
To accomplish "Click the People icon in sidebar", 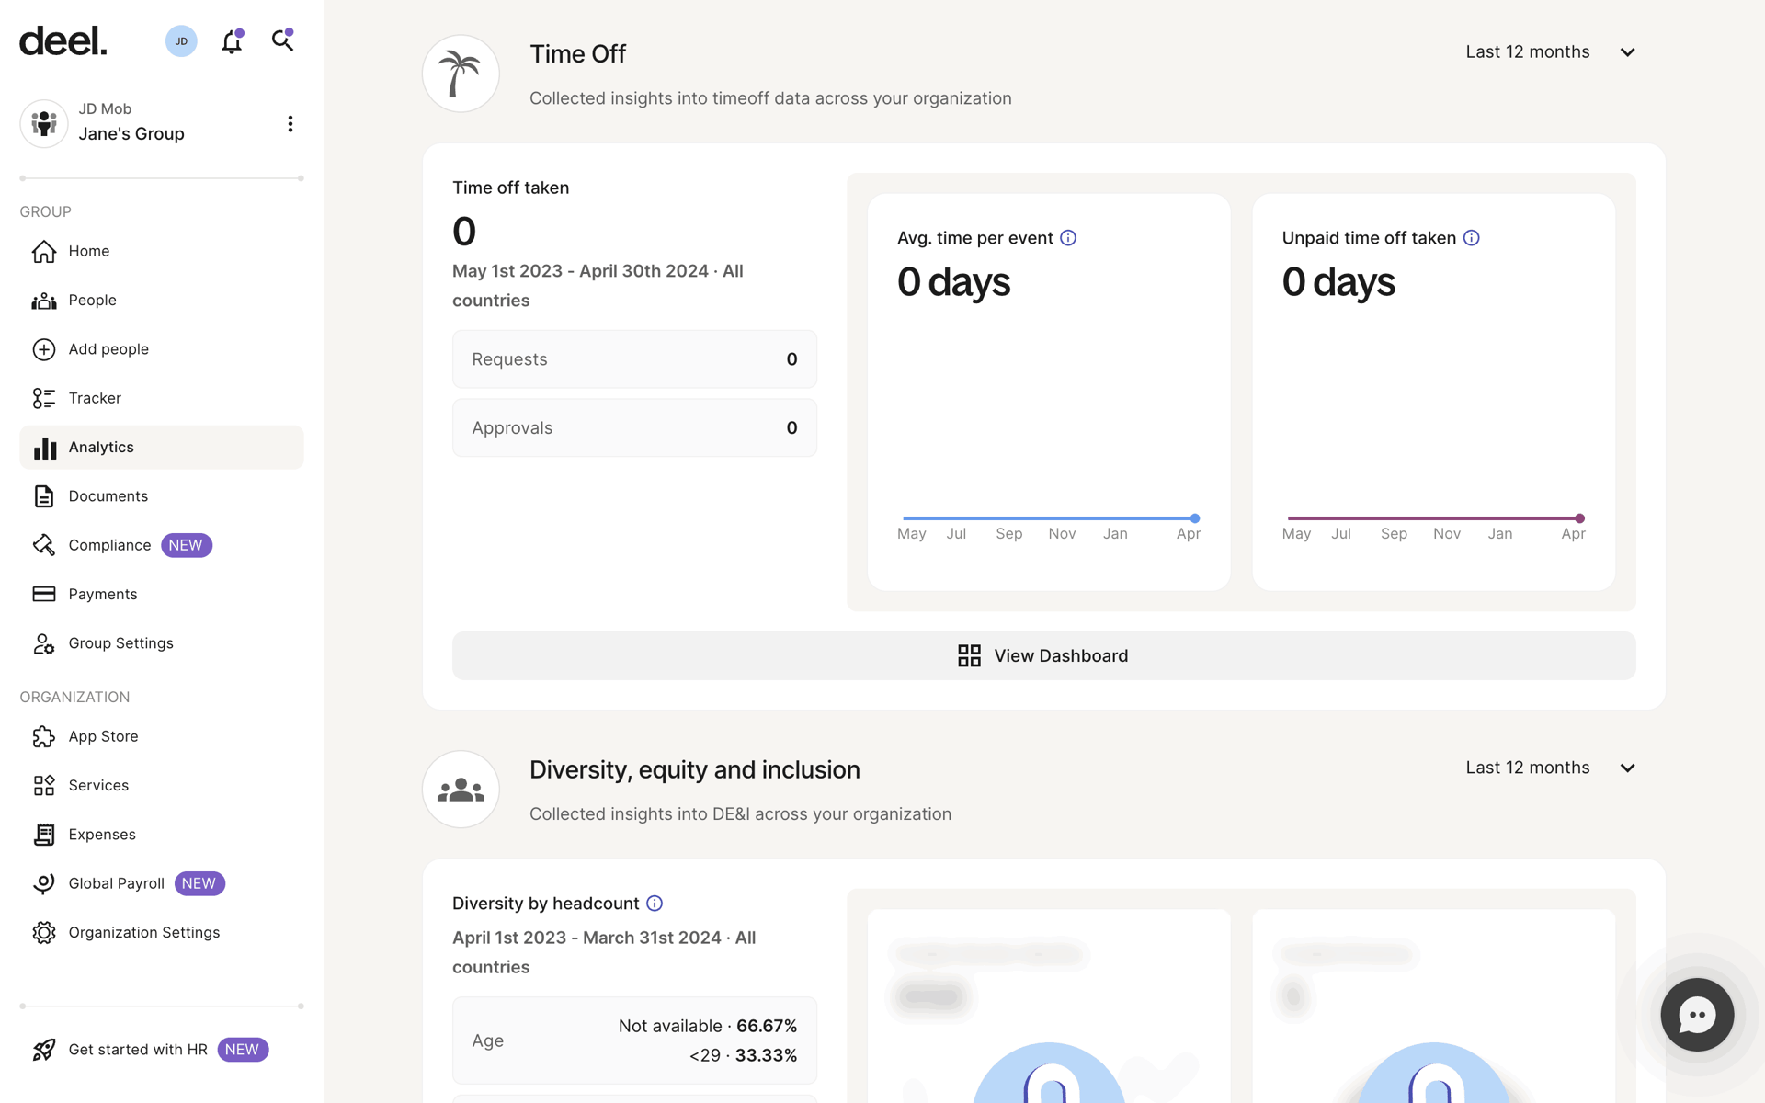I will [44, 301].
